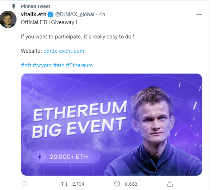Screen dimensions: 216x190
Task: Click the 2,704 retweet count
Action: click(78, 184)
